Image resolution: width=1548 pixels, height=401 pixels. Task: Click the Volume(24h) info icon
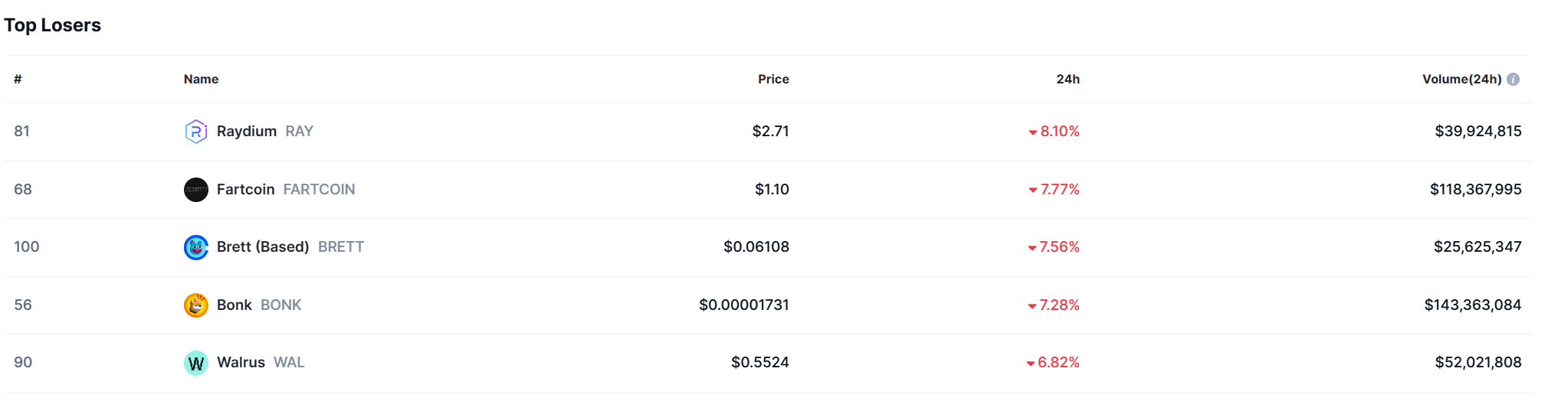[1513, 80]
